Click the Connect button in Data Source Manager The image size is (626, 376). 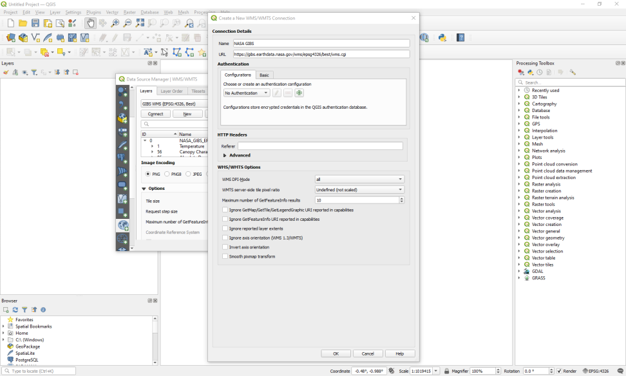click(x=156, y=114)
